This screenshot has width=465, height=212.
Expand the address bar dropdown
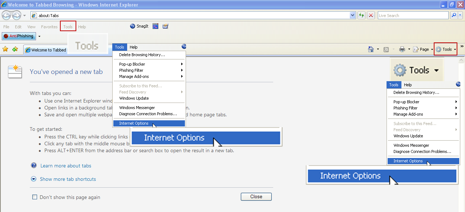coord(352,15)
